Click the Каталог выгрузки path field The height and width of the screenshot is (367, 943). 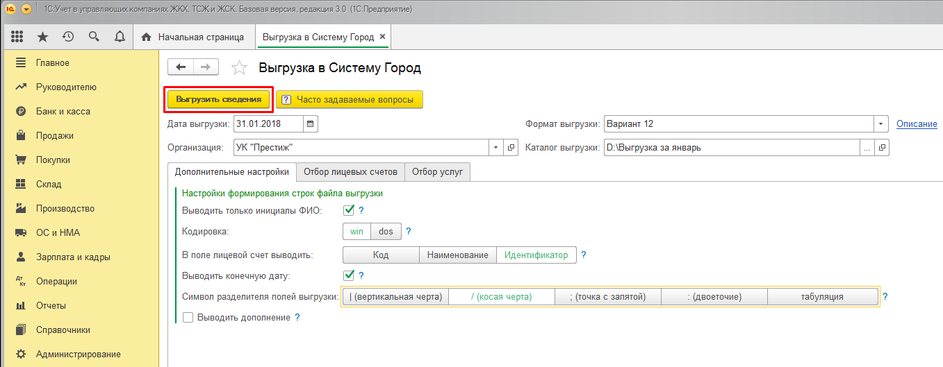(x=732, y=148)
